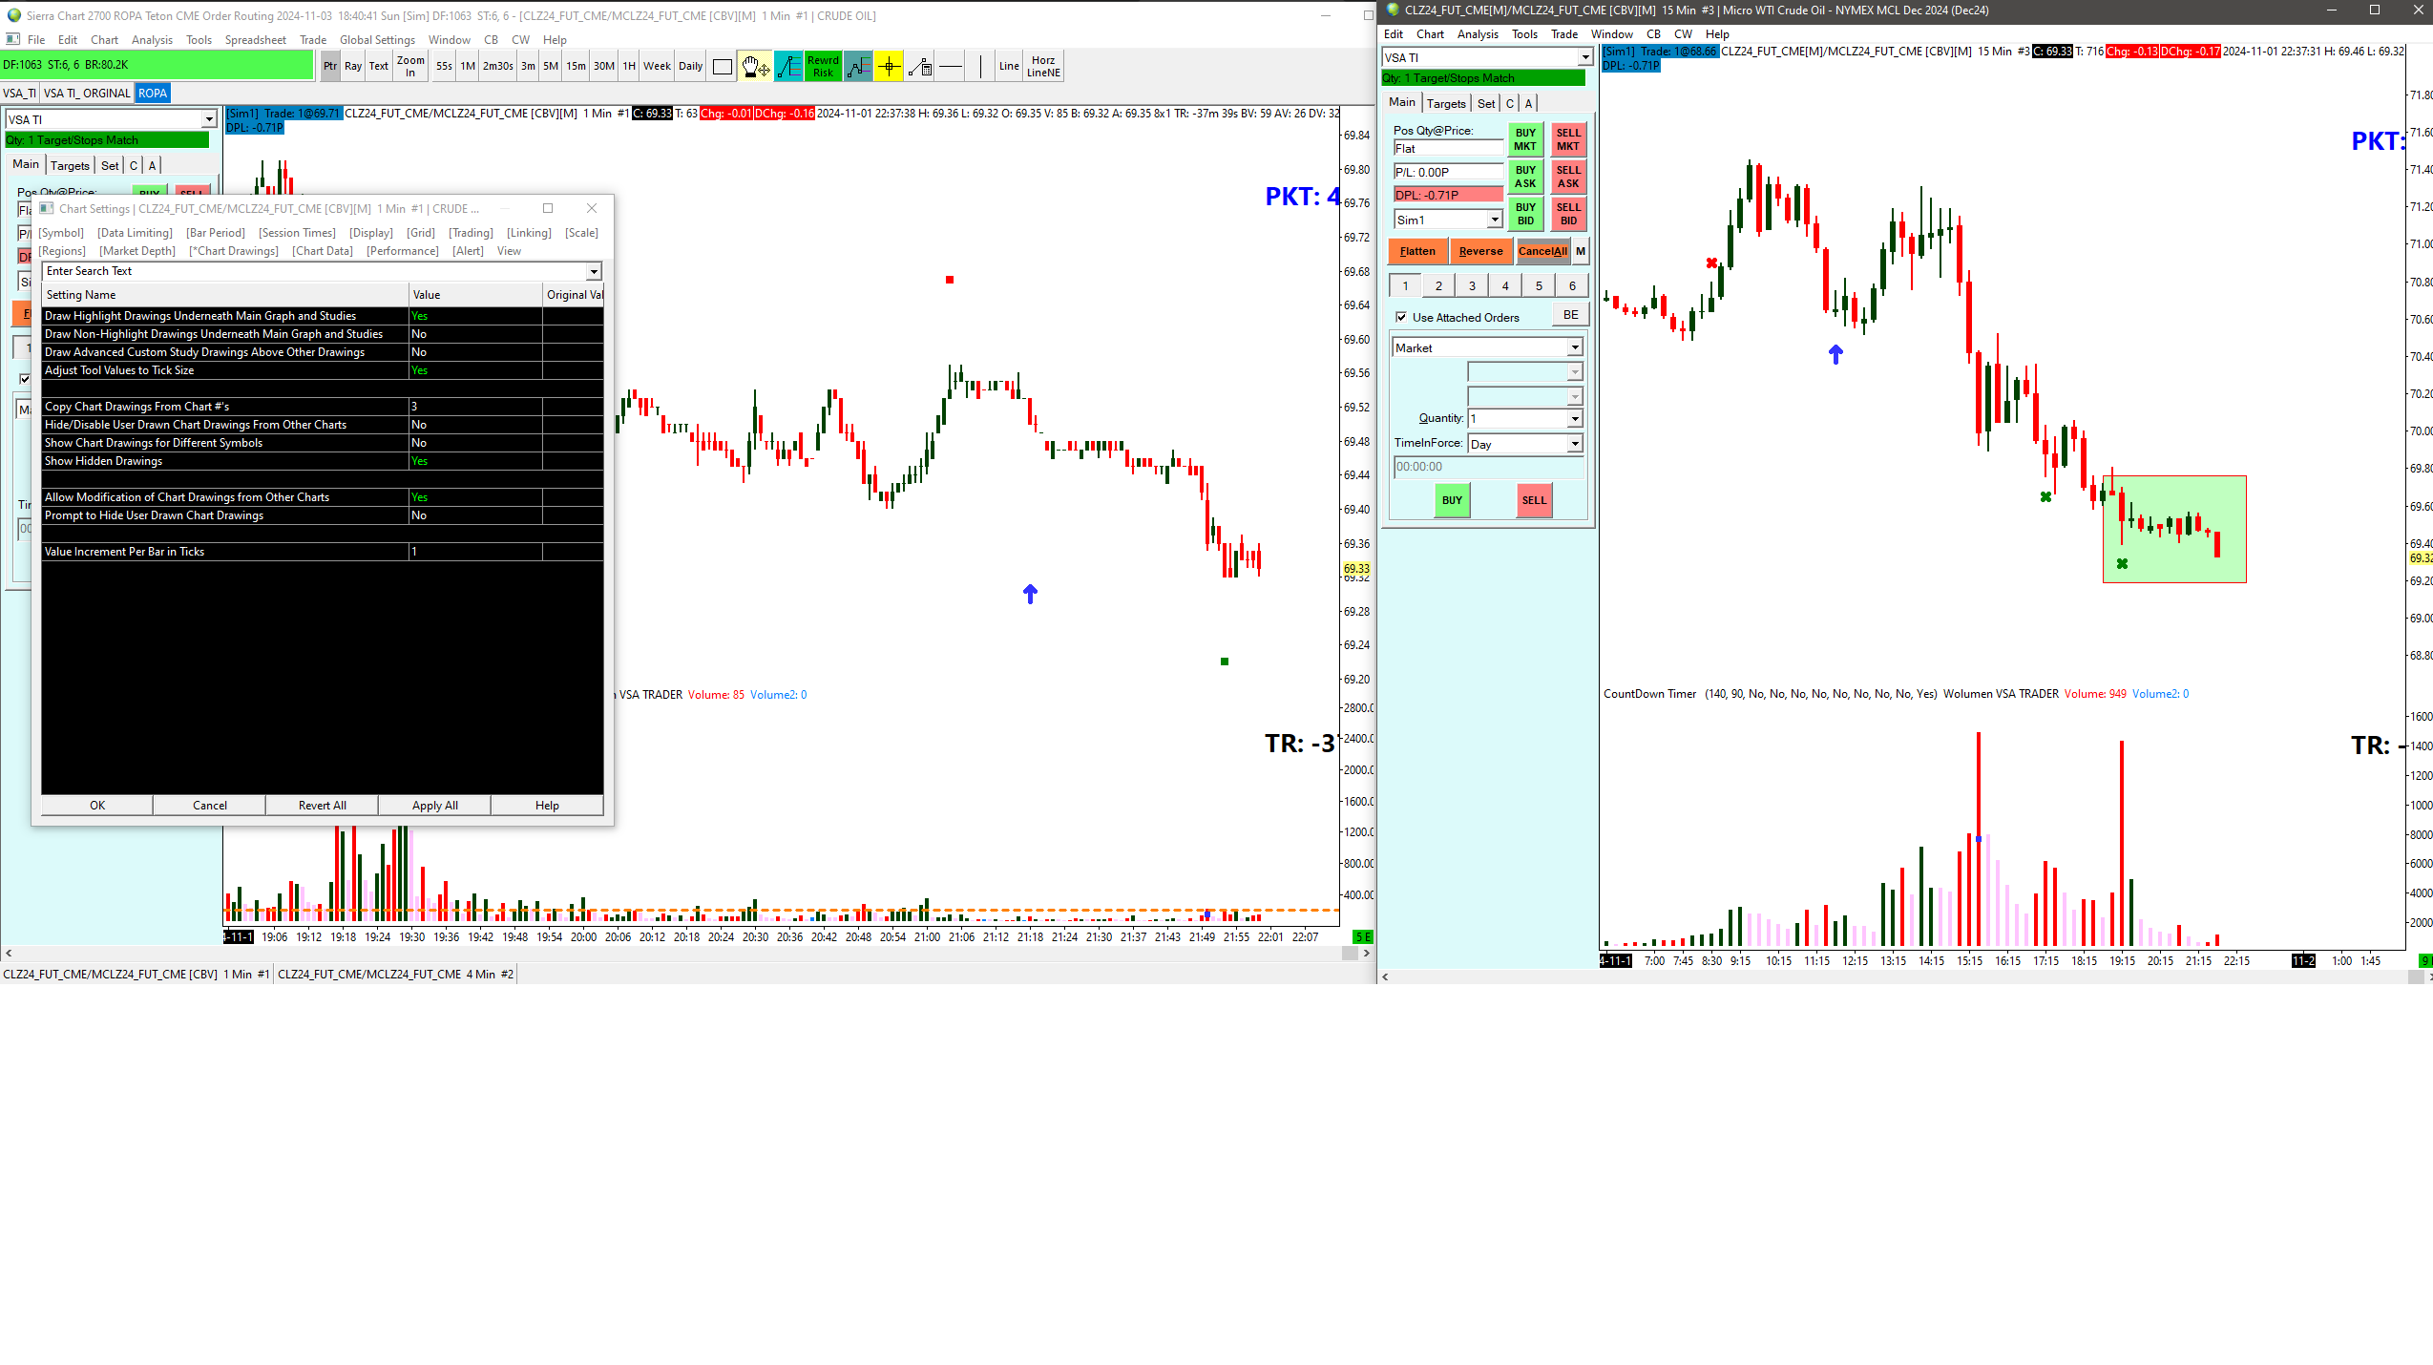2433x1365 pixels.
Task: Click the Rewrd Risk tool
Action: pyautogui.click(x=823, y=66)
